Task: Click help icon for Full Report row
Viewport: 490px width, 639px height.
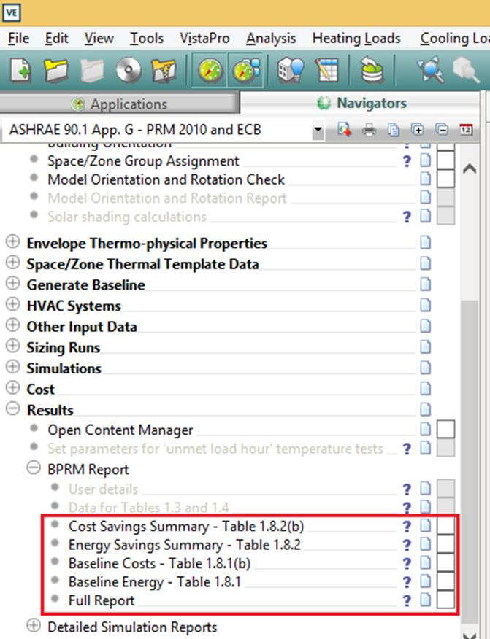Action: tap(407, 600)
